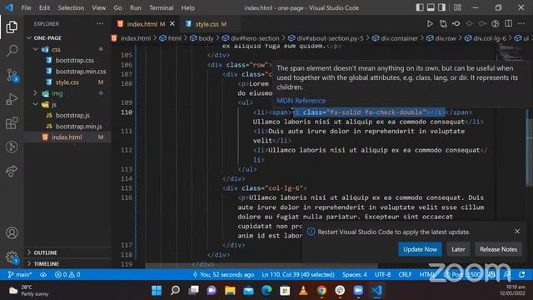Open style.css in the explorer tree
The image size is (533, 300).
coord(67,82)
